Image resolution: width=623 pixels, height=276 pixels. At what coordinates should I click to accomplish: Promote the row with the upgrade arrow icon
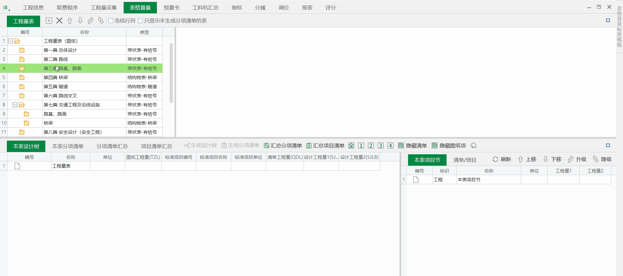91,21
